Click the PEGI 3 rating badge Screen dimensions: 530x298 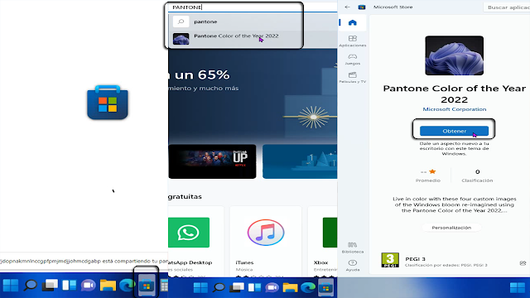[x=390, y=260]
